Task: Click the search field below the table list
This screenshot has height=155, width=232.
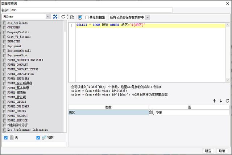Action: [x=34, y=144]
